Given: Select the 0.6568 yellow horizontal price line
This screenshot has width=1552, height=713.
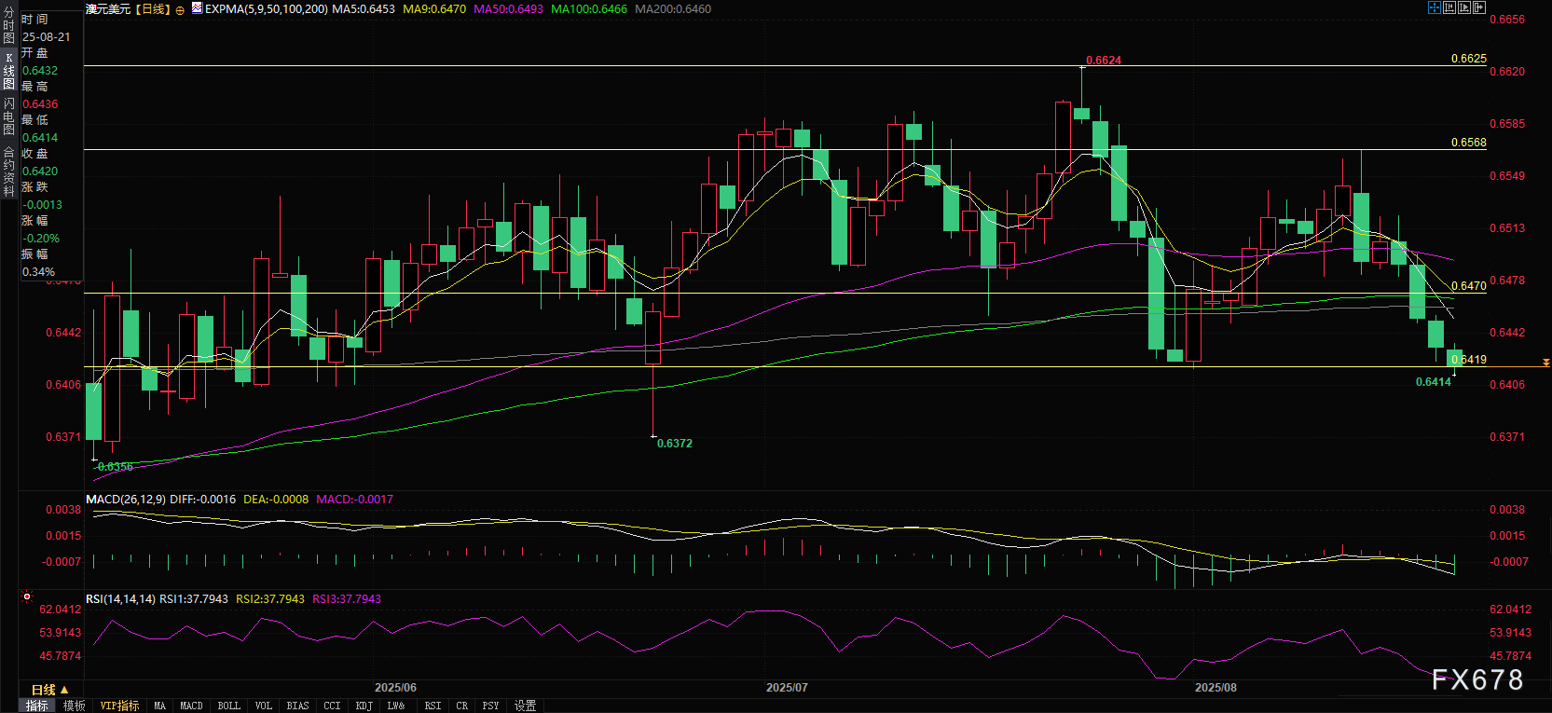Looking at the screenshot, I should pyautogui.click(x=746, y=149).
